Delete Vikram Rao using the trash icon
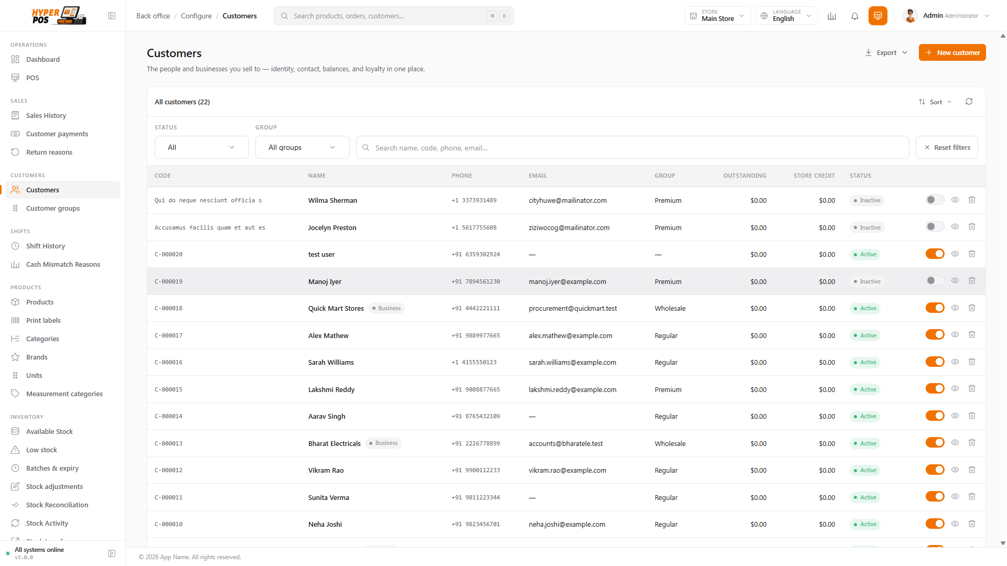This screenshot has height=566, width=1007. pyautogui.click(x=972, y=470)
